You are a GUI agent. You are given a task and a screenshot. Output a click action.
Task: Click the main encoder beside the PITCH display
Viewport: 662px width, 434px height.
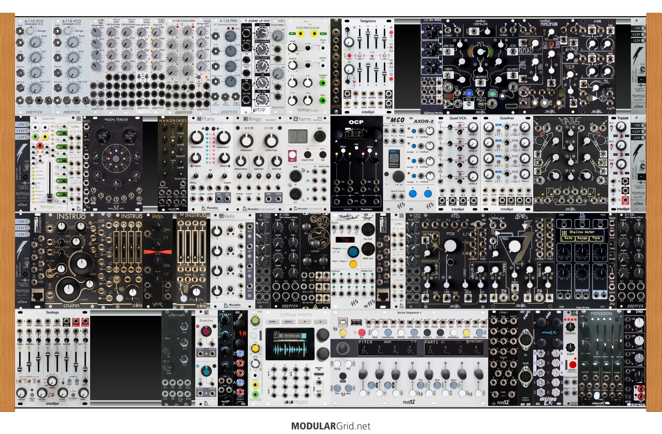pos(343,348)
